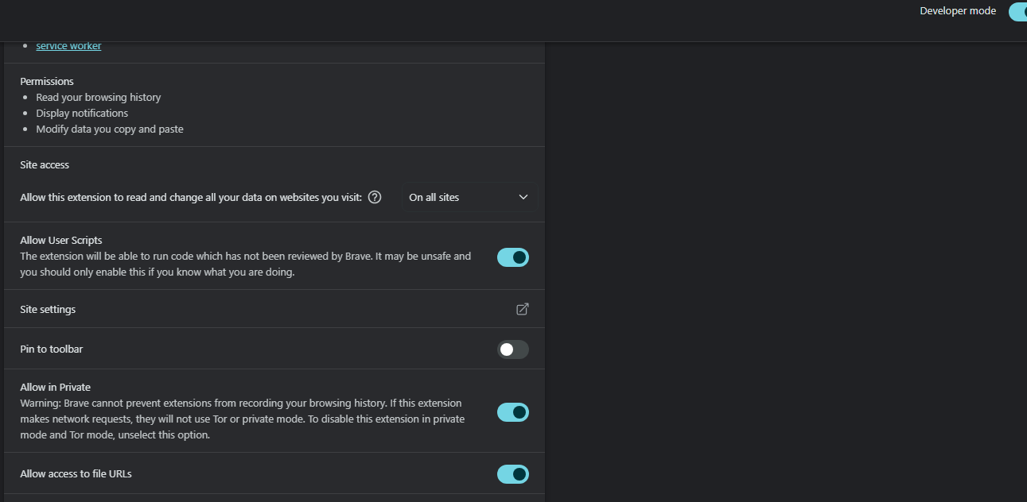The image size is (1027, 502).
Task: Click the chevron arrow on site access dropdown
Action: click(523, 197)
